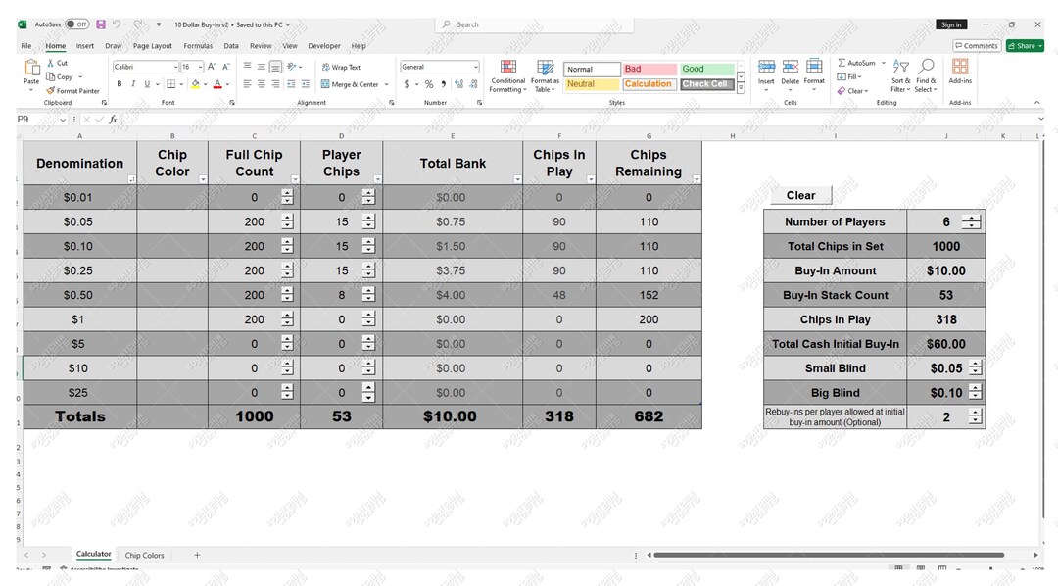Screen dimensions: 1058x586
Task: Switch to the Chip Colors sheet tab
Action: tap(143, 554)
